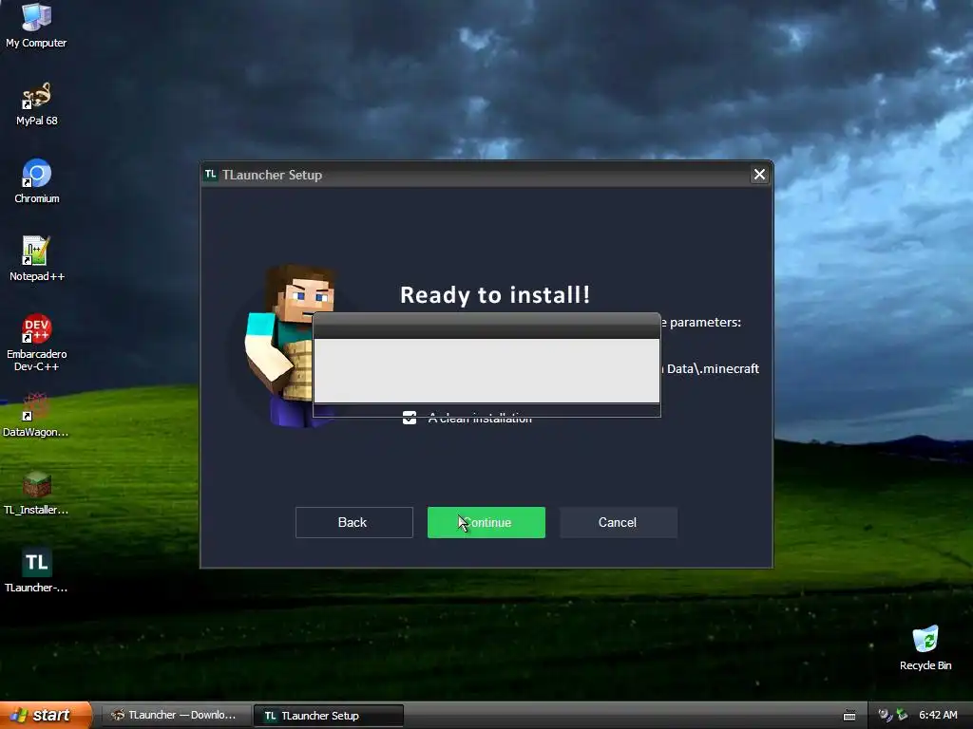This screenshot has height=729, width=973.
Task: Toggle the clean installation checkbox
Action: point(410,418)
